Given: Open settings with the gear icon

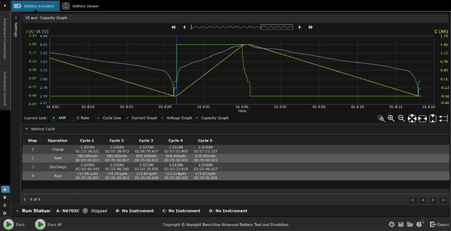Looking at the screenshot, I should click(x=392, y=225).
